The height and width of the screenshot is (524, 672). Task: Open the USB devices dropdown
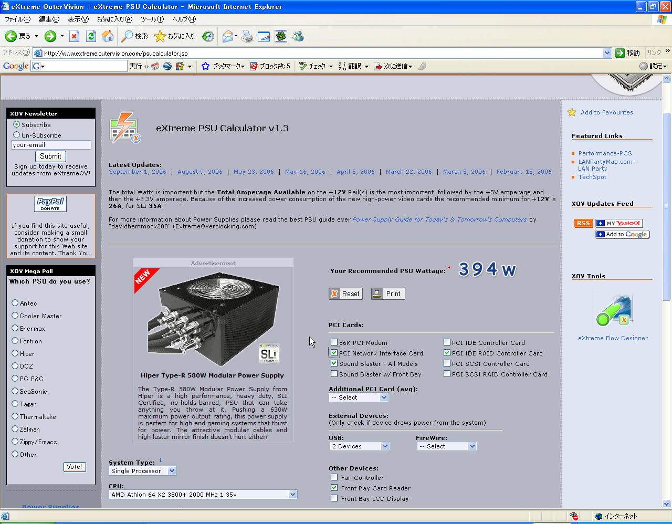359,446
